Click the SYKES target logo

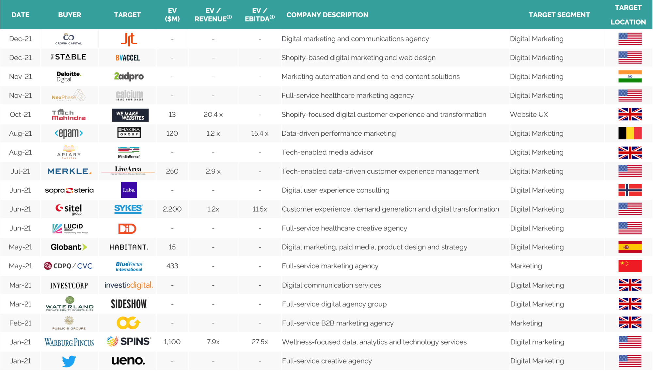pos(129,209)
